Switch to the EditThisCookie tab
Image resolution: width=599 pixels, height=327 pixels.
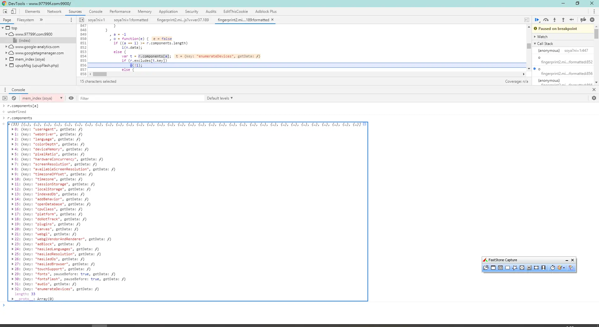(236, 11)
